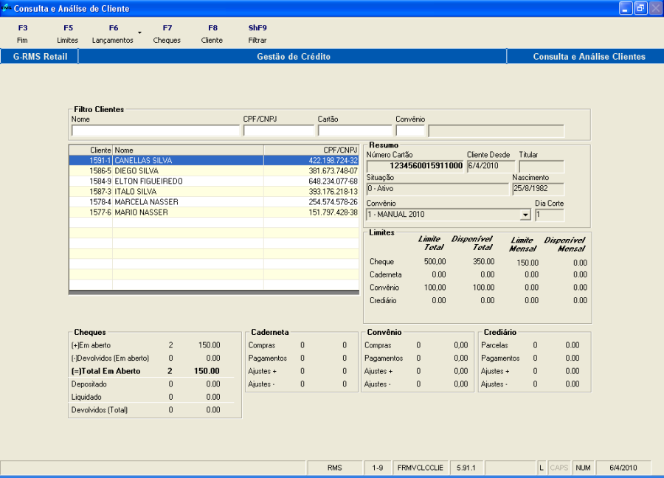Viewport: 664px width, 478px height.
Task: Click the FRMVCLCCLIE status bar entry
Action: 420,468
